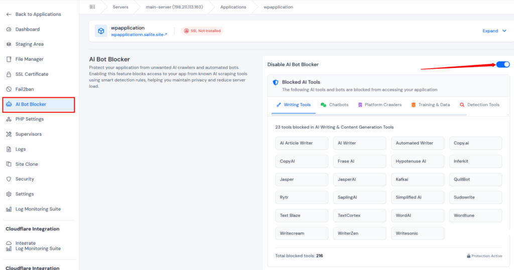Open the wpapplicationn.salite.site link
Viewport: 514px width, 270px height.
click(139, 35)
